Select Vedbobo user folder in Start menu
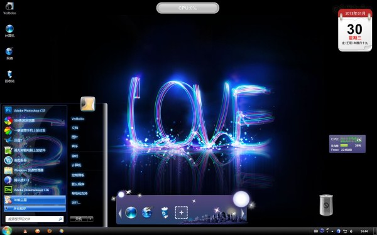Image resolution: width=377 pixels, height=235 pixels. tap(78, 118)
